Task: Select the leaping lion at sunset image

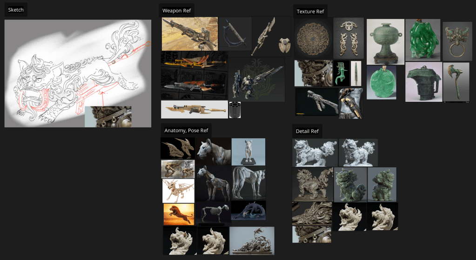Action: point(178,214)
